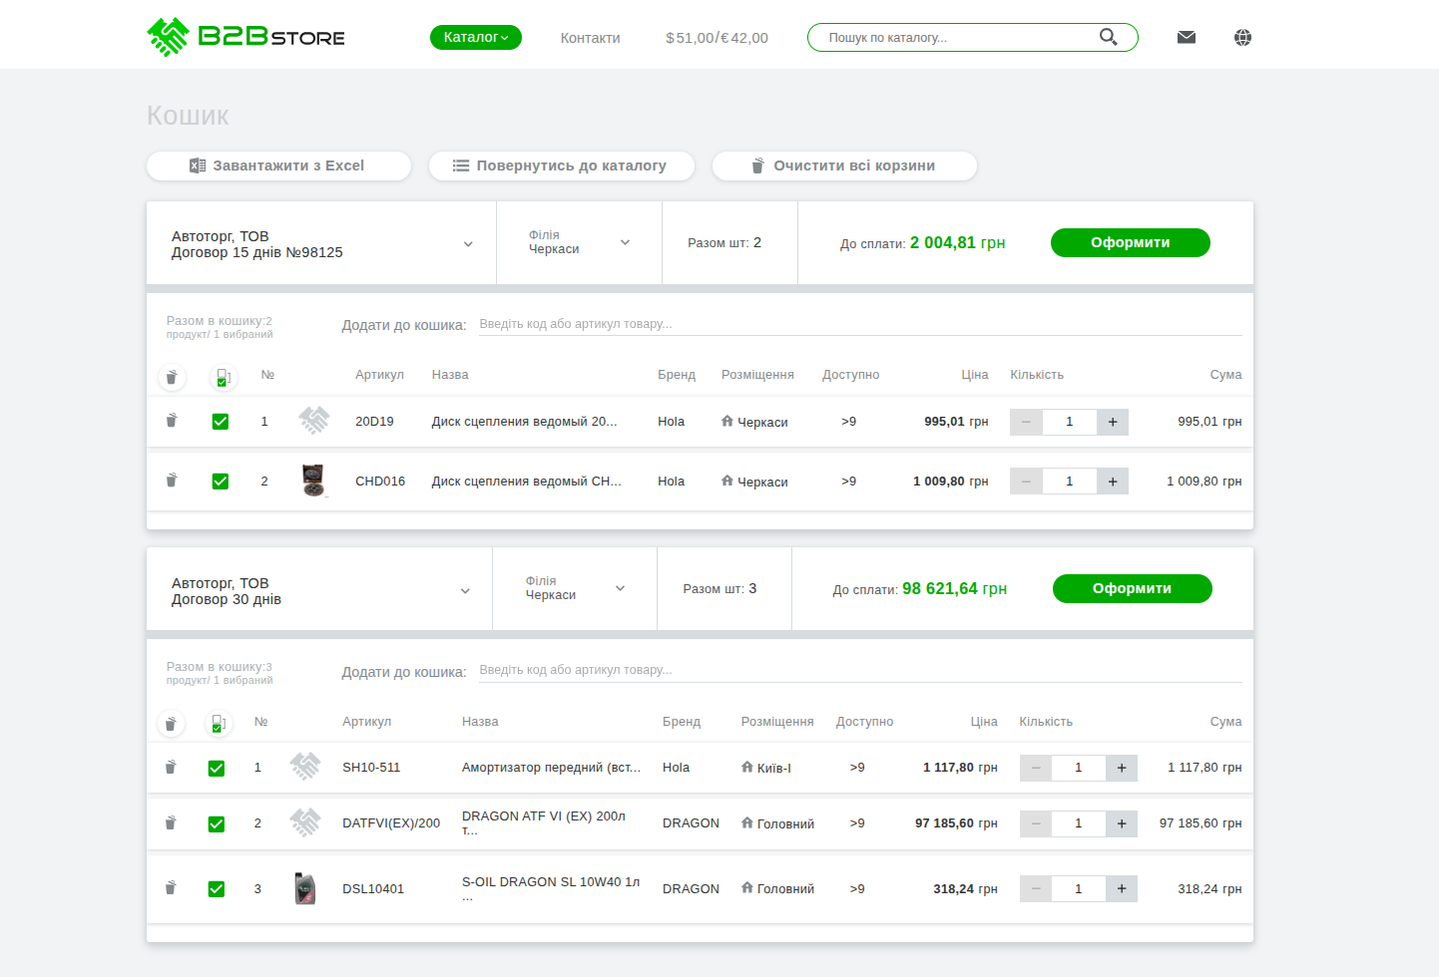Click the search magnifier icon
The image size is (1439, 977).
[1108, 37]
